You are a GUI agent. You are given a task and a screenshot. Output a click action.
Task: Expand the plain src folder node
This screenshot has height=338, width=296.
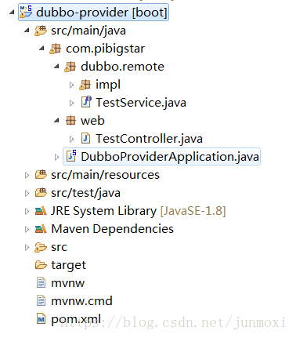[27, 247]
